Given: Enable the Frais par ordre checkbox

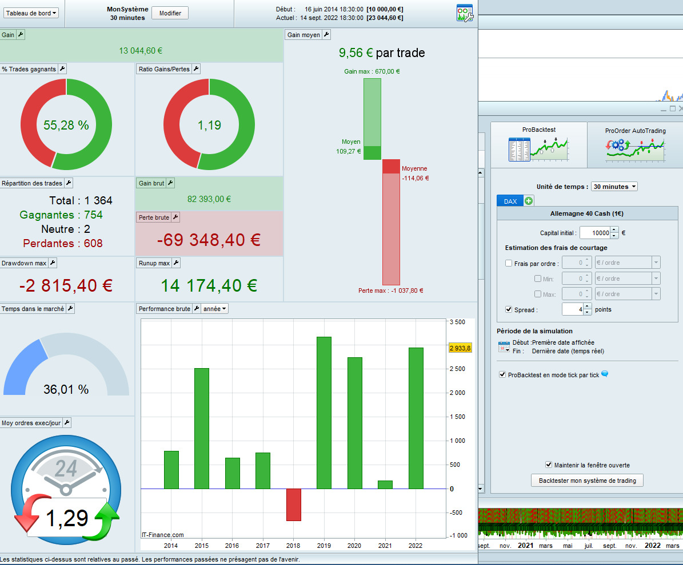Looking at the screenshot, I should (508, 263).
